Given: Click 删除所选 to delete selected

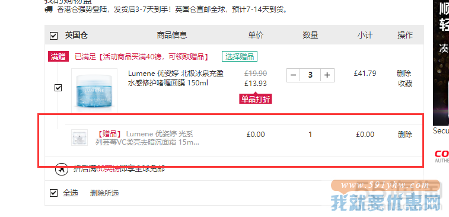Looking at the screenshot, I should point(104,193).
